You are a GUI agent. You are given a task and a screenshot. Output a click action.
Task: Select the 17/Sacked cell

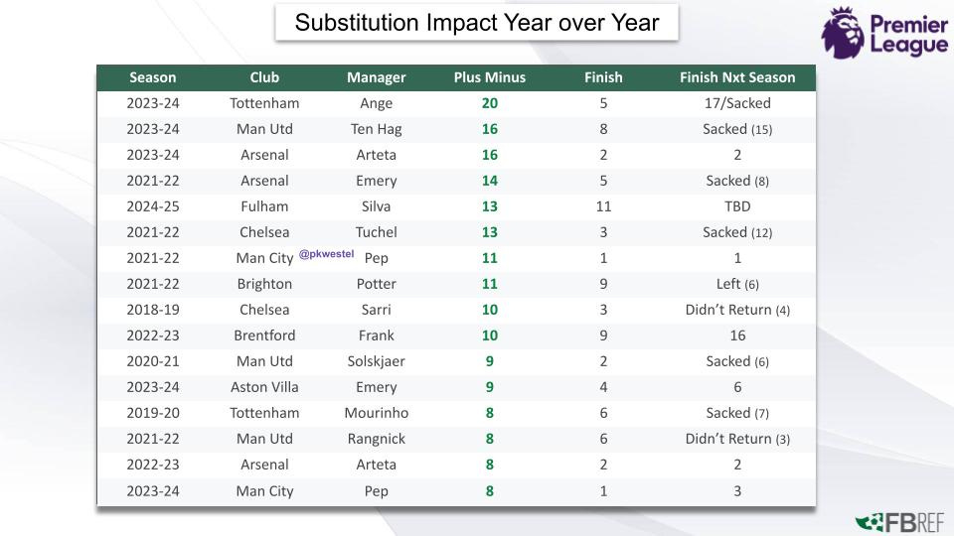pyautogui.click(x=737, y=103)
